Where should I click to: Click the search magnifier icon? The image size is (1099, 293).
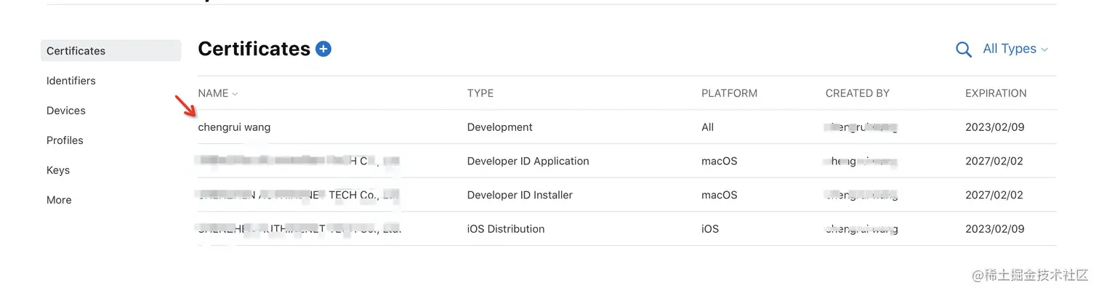963,49
